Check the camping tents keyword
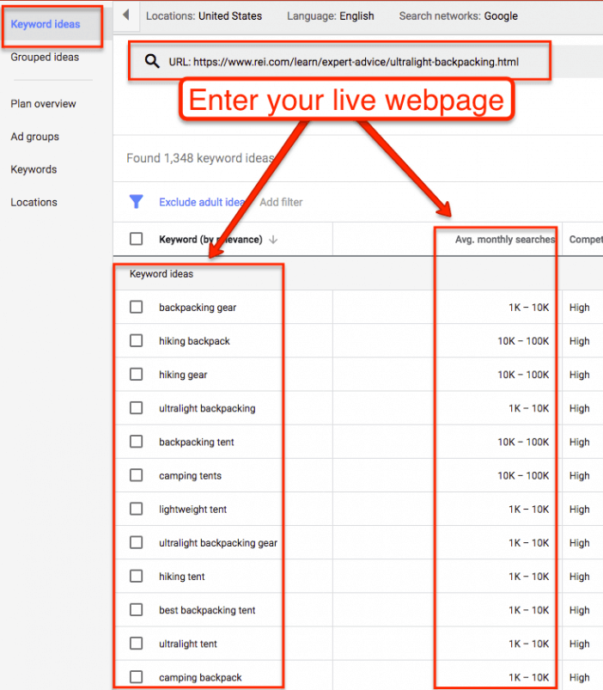Viewport: 603px width, 690px height. [x=137, y=475]
